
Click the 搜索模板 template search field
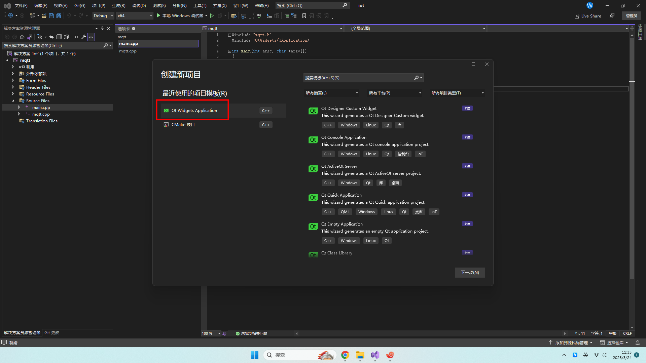358,78
